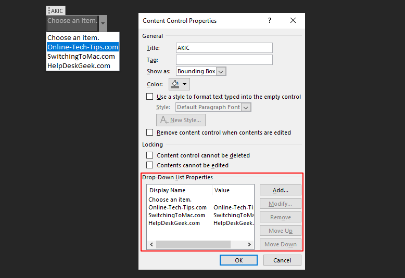Confirm with the OK button
Image resolution: width=405 pixels, height=278 pixels.
point(238,260)
